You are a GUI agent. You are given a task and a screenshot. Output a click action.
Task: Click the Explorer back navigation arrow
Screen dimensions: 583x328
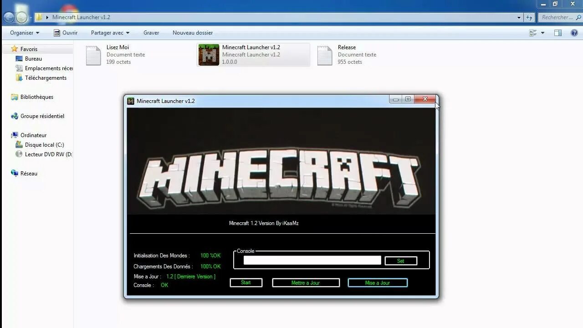(9, 17)
